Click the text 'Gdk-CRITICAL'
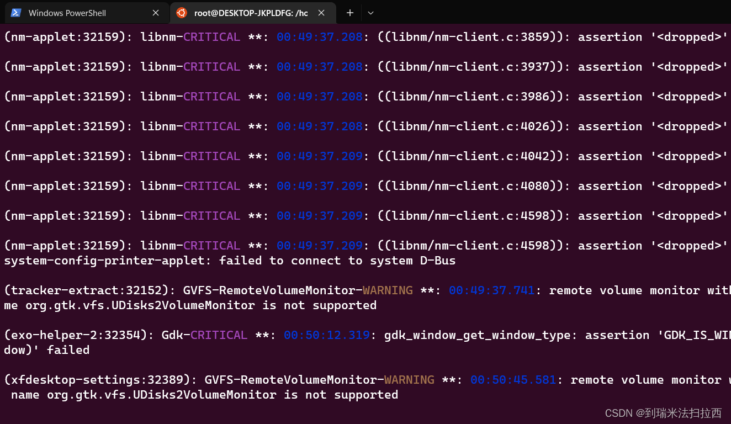Screen dimensions: 731x424 [205, 335]
